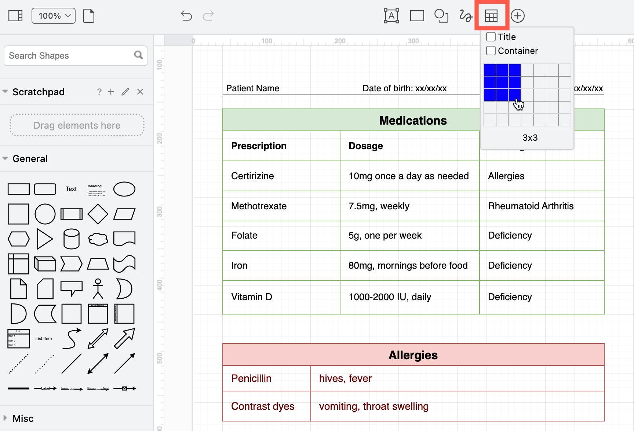Select a 3x3 grid in the table size picker
The image size is (634, 431).
(x=514, y=95)
